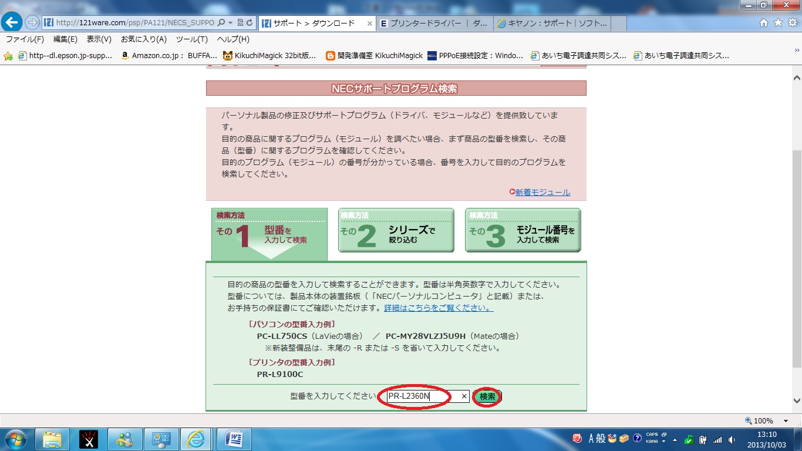Open the 編集(E) menu
This screenshot has height=451, width=802.
click(x=65, y=39)
